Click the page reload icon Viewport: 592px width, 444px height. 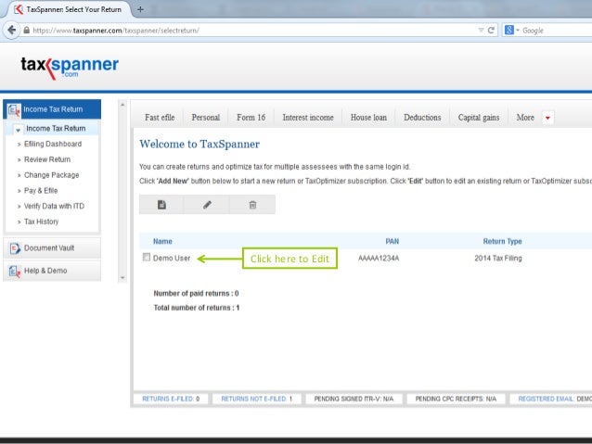[x=491, y=31]
